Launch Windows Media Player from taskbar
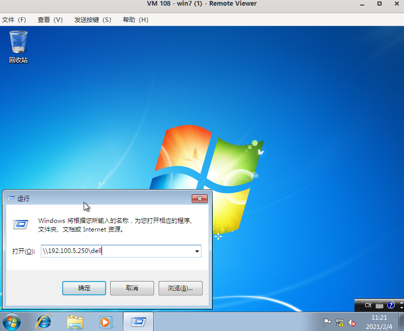The image size is (404, 331). 106,322
